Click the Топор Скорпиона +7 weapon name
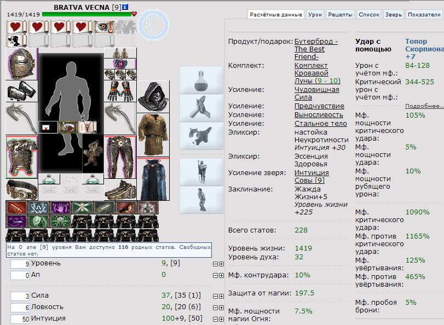This screenshot has width=444, height=325. click(x=424, y=49)
